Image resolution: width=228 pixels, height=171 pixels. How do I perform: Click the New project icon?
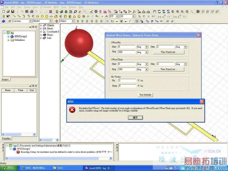[x=4, y=12]
